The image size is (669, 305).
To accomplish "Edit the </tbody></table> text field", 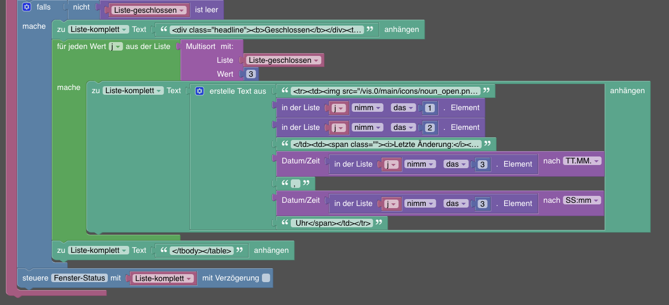I will [x=201, y=250].
